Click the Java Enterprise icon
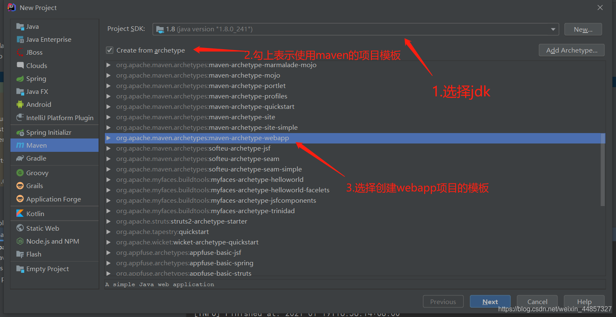Image resolution: width=616 pixels, height=317 pixels. pos(20,40)
